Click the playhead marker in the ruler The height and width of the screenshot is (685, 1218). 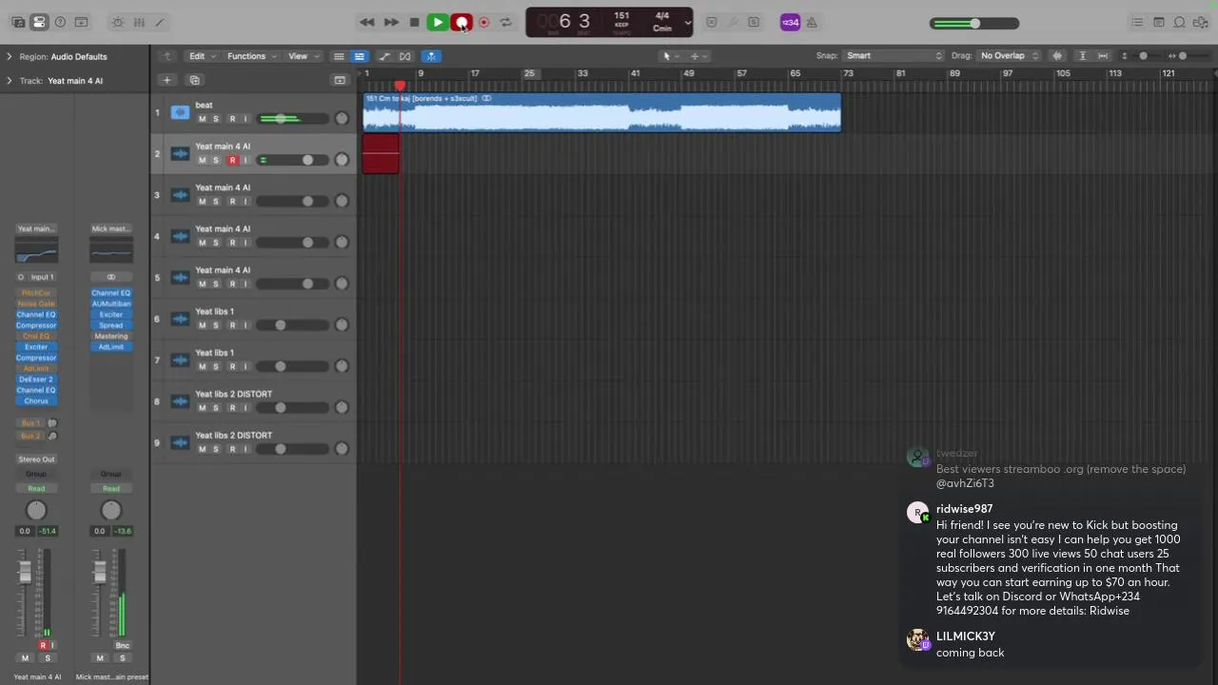coord(400,87)
